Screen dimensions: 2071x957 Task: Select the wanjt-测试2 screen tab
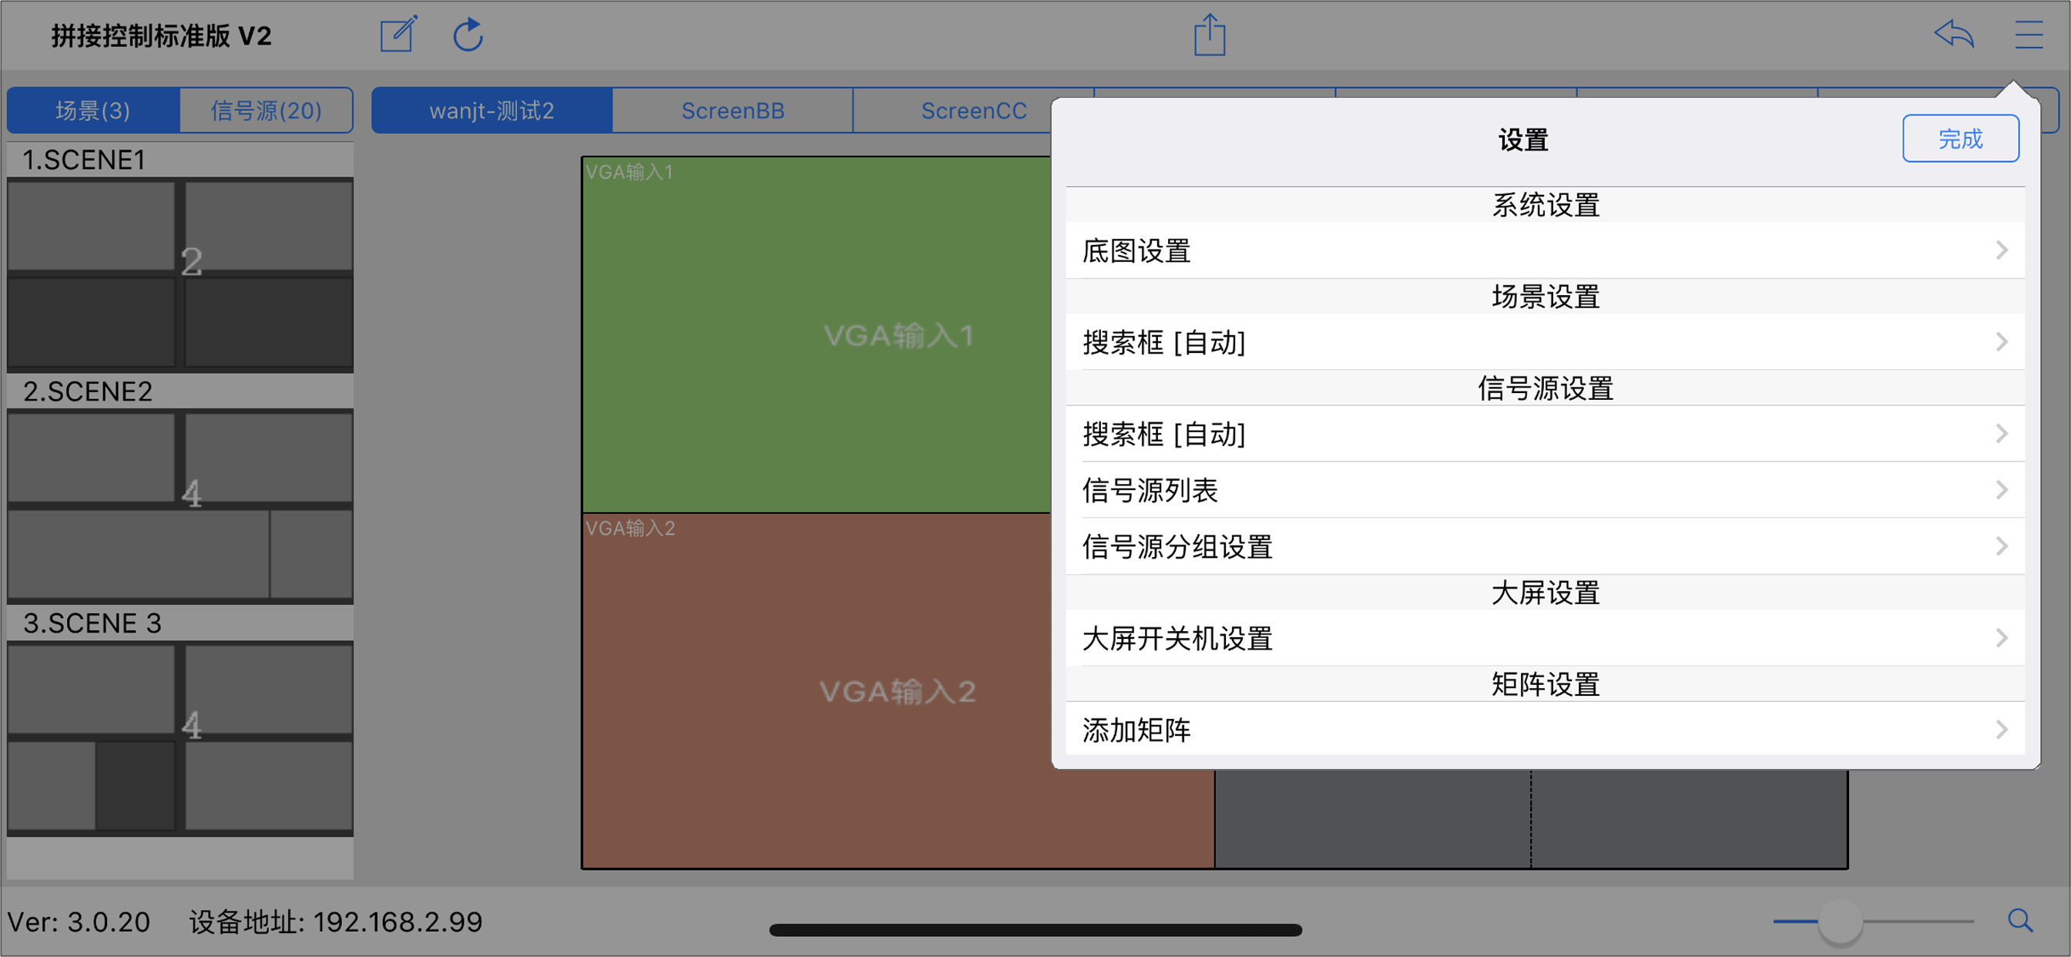[x=492, y=110]
